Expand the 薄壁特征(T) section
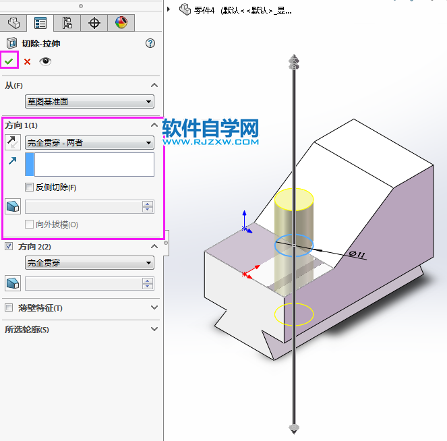The image size is (447, 441). pos(154,307)
